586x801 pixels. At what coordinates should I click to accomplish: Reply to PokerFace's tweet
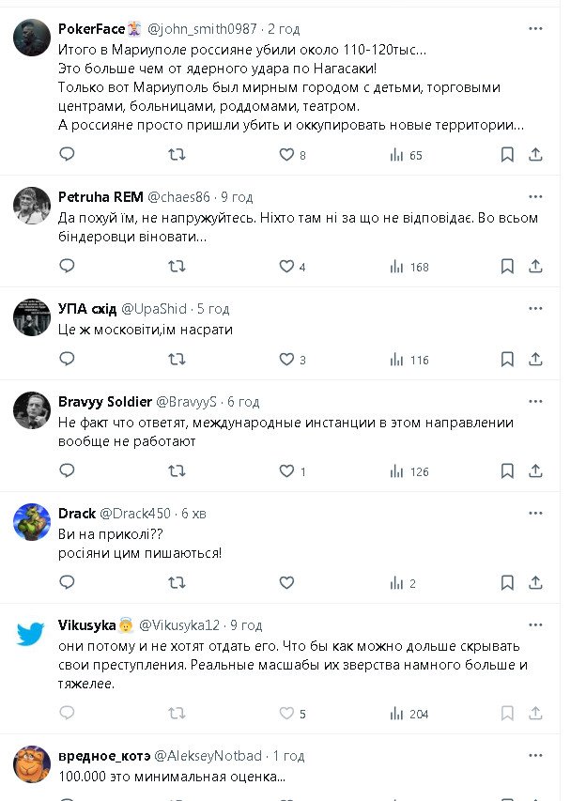point(67,155)
